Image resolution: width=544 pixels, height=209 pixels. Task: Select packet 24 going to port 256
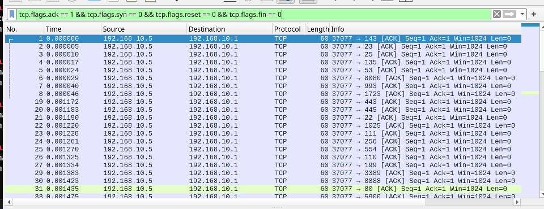click(x=263, y=141)
